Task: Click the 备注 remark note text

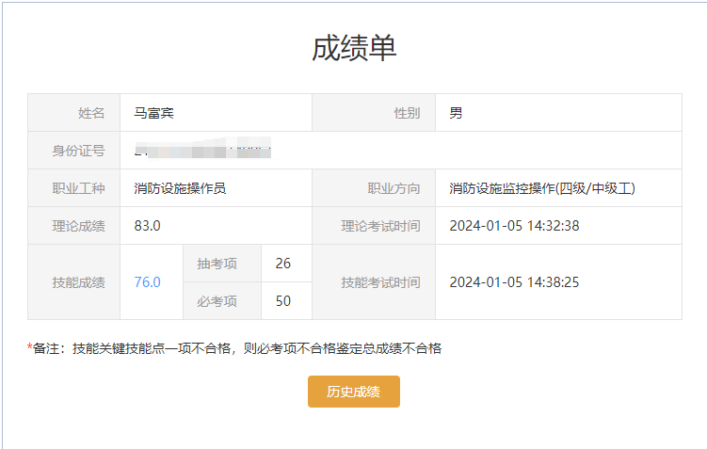Action: pyautogui.click(x=234, y=348)
